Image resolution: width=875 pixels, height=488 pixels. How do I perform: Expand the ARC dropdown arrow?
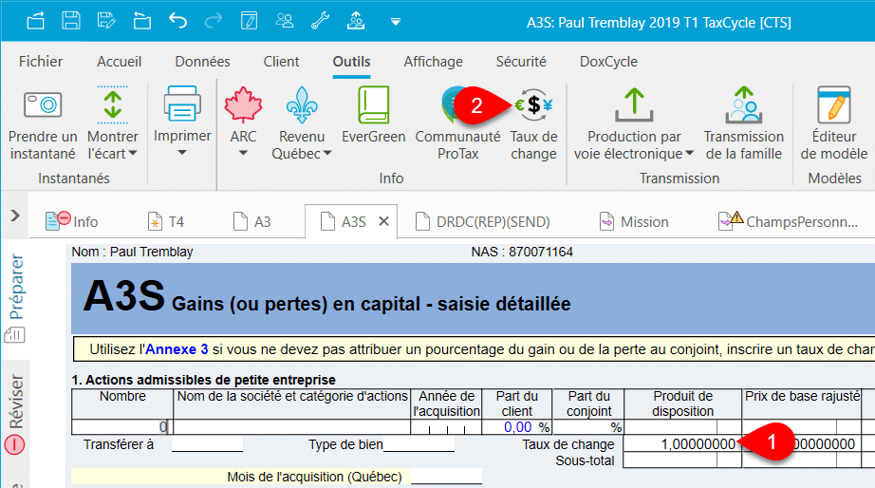coord(243,153)
